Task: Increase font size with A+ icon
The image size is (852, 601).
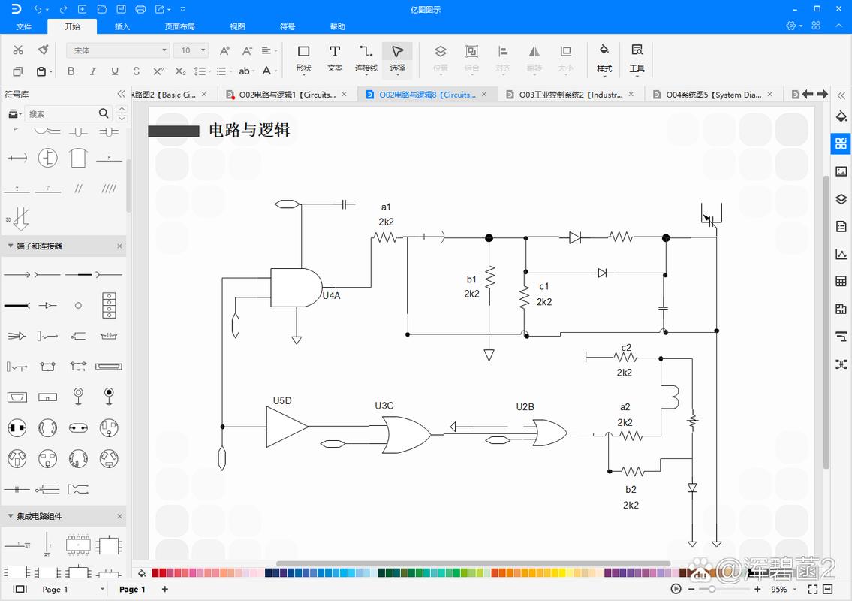Action: [x=224, y=50]
